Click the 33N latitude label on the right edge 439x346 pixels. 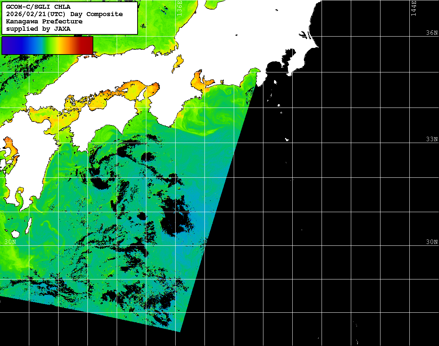point(432,139)
